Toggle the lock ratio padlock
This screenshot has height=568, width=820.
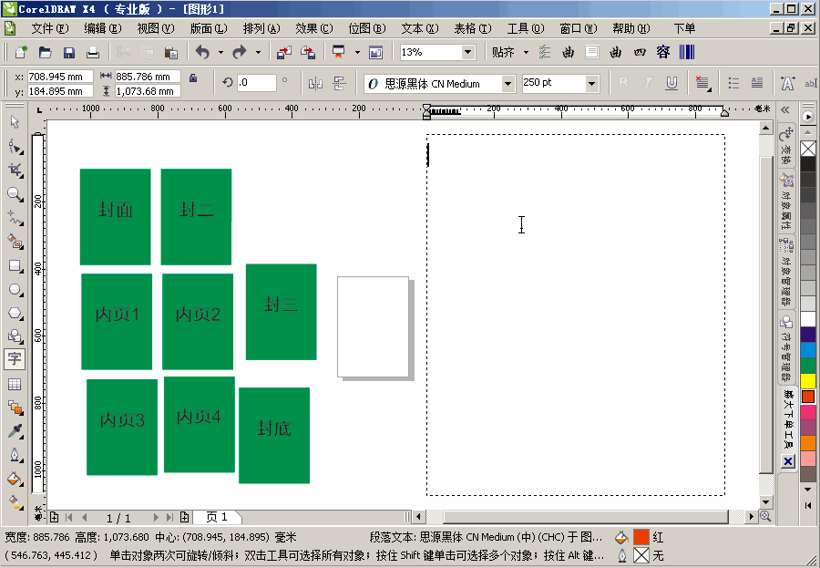193,79
